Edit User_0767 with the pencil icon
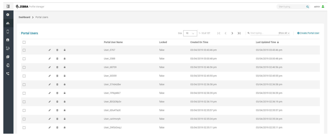 click(50, 50)
